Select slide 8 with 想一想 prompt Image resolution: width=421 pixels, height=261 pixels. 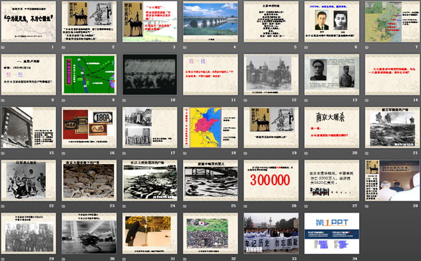point(29,74)
